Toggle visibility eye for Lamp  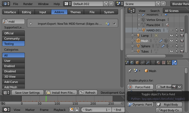tap(172, 35)
